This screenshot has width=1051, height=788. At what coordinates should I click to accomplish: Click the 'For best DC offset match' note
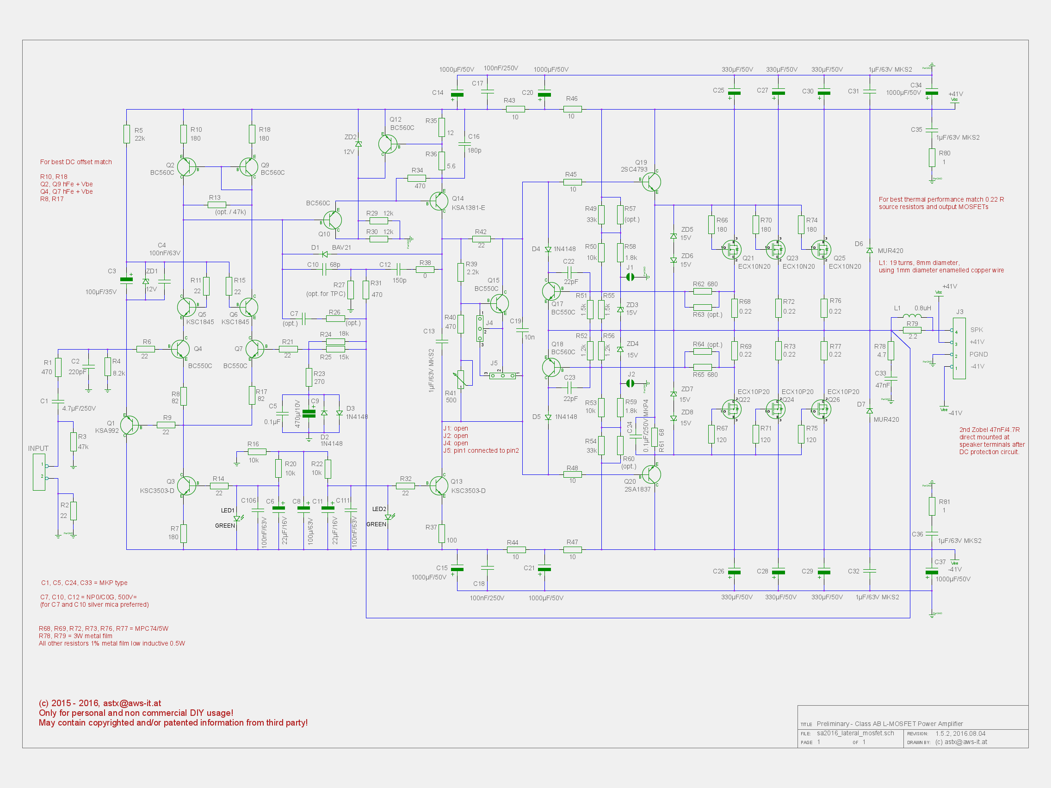pos(76,162)
